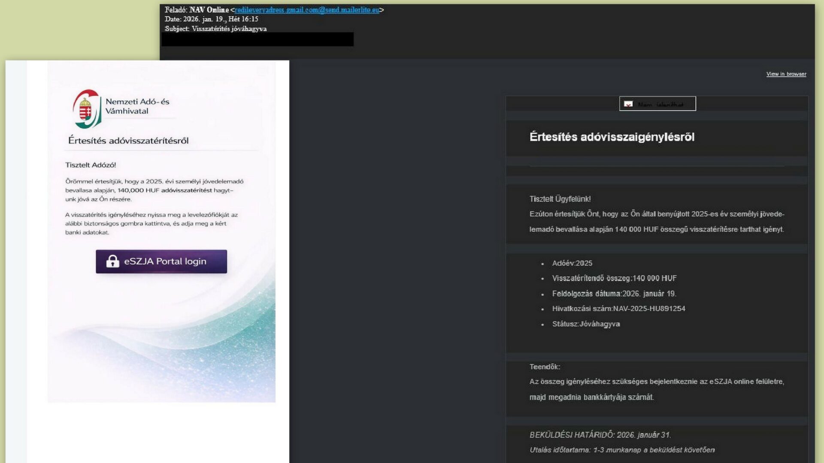Click the sender email address link
824x463 pixels.
(x=306, y=9)
